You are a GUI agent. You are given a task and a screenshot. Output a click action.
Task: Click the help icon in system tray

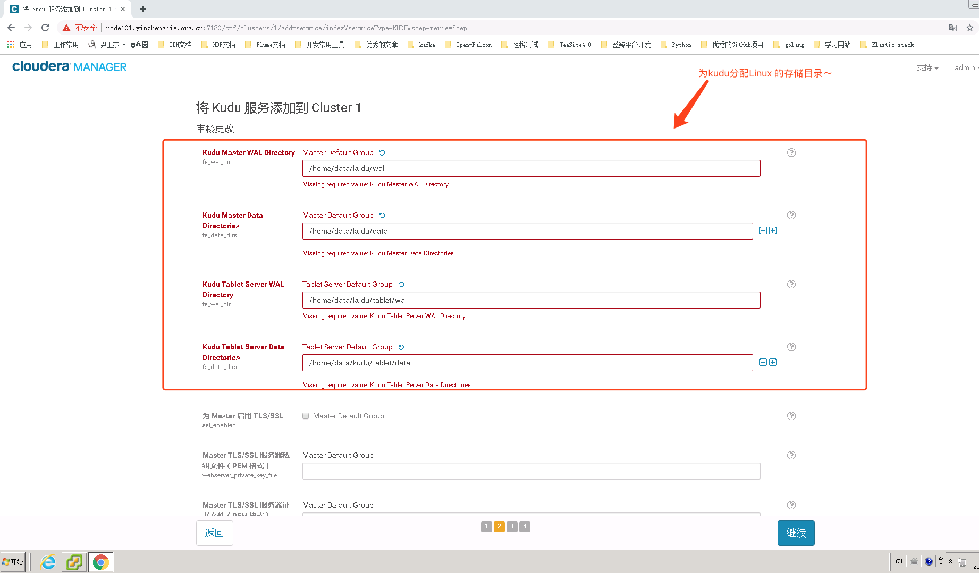pyautogui.click(x=929, y=561)
